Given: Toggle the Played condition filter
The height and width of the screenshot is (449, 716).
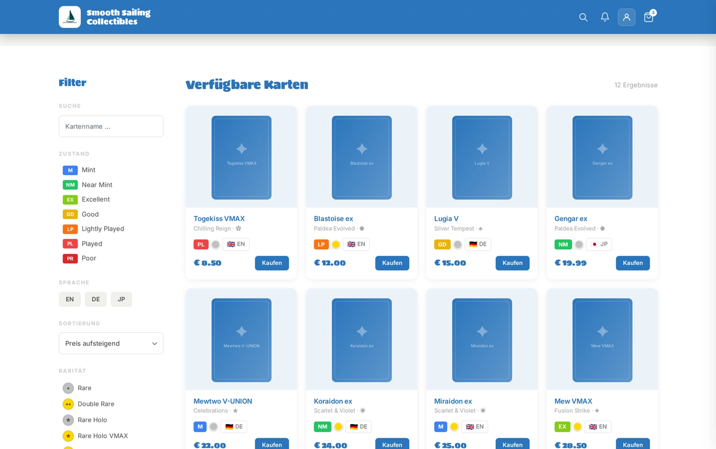Looking at the screenshot, I should 82,244.
